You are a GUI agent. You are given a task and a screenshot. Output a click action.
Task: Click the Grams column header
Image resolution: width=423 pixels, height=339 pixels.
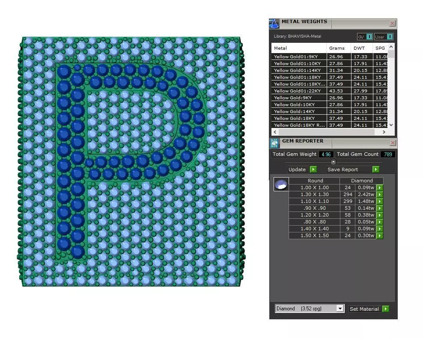(x=339, y=48)
